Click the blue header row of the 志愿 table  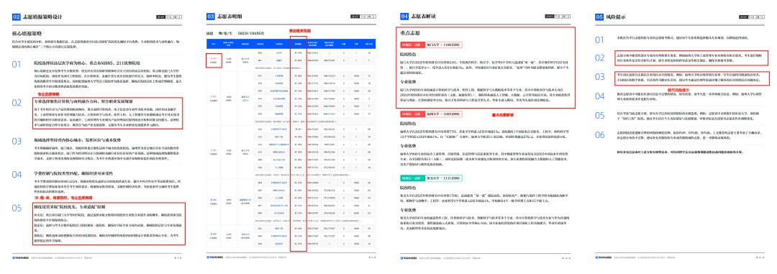pyautogui.click(x=291, y=43)
